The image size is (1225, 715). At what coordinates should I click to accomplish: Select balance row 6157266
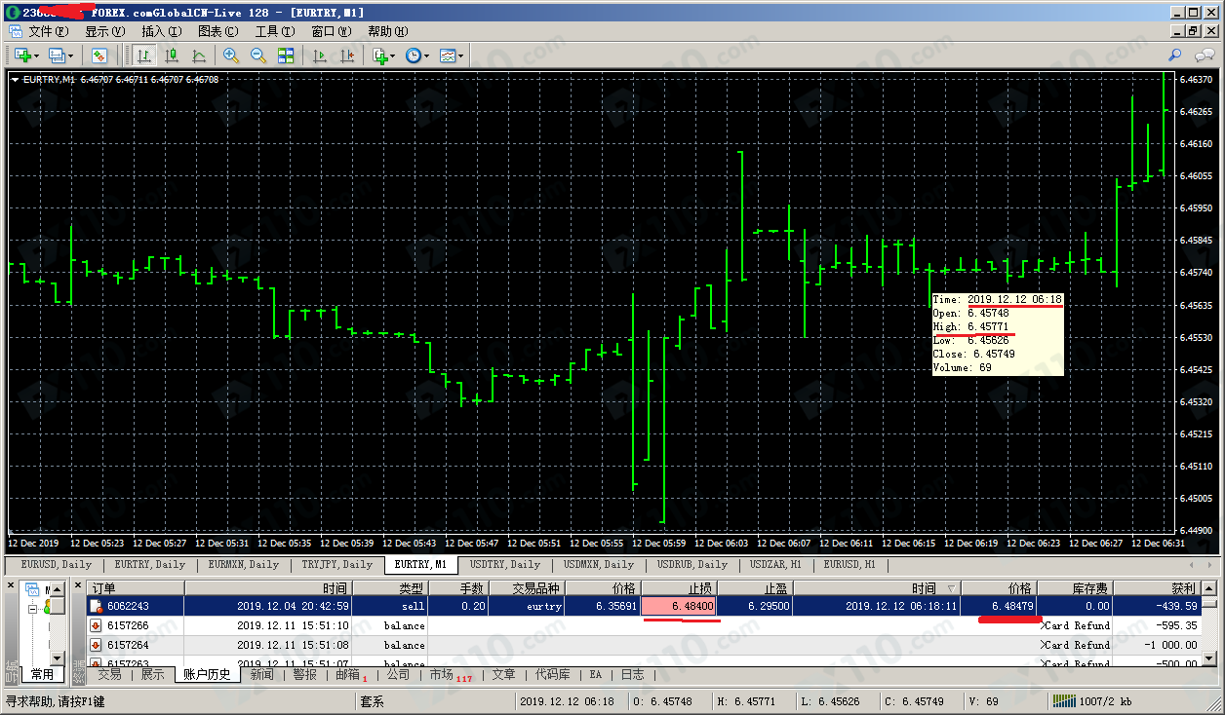coord(643,625)
